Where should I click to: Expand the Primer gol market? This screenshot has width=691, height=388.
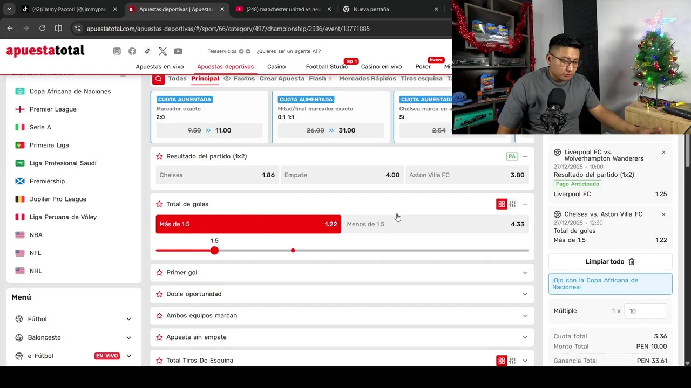click(x=525, y=273)
